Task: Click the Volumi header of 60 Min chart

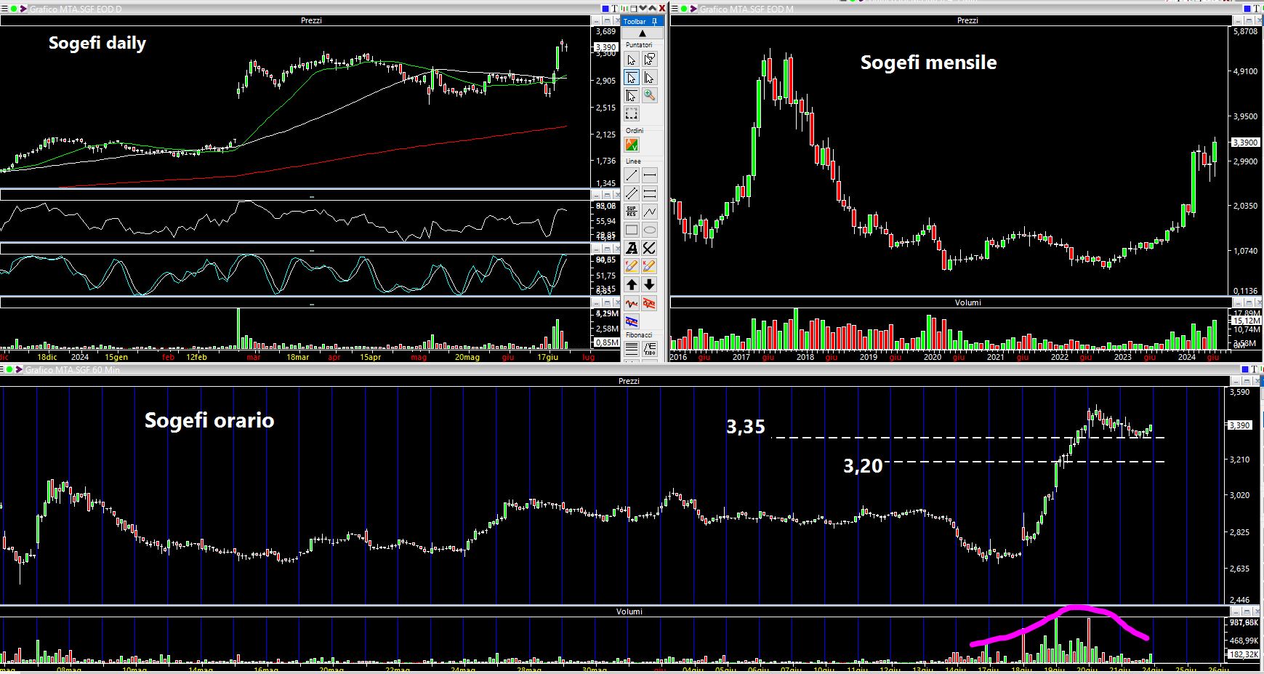Action: [x=629, y=611]
